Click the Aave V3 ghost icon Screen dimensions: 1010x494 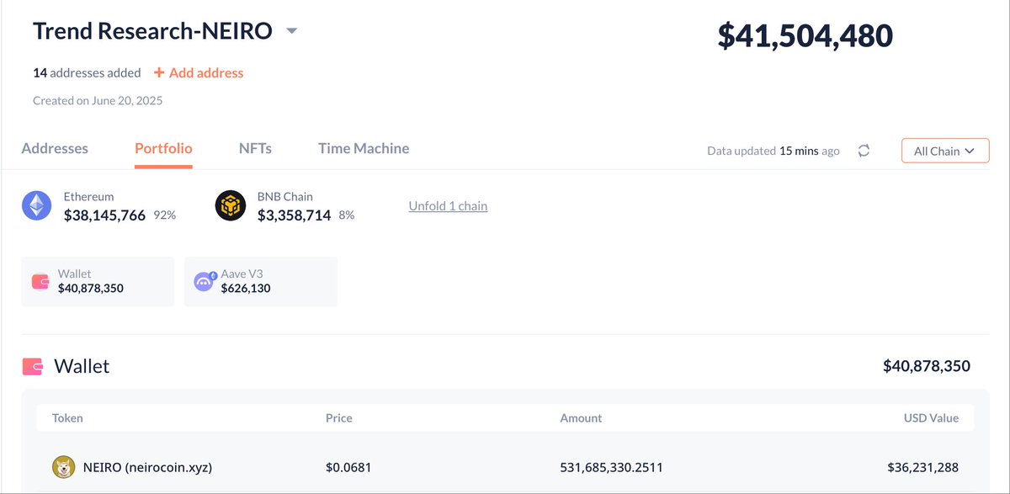[x=205, y=282]
